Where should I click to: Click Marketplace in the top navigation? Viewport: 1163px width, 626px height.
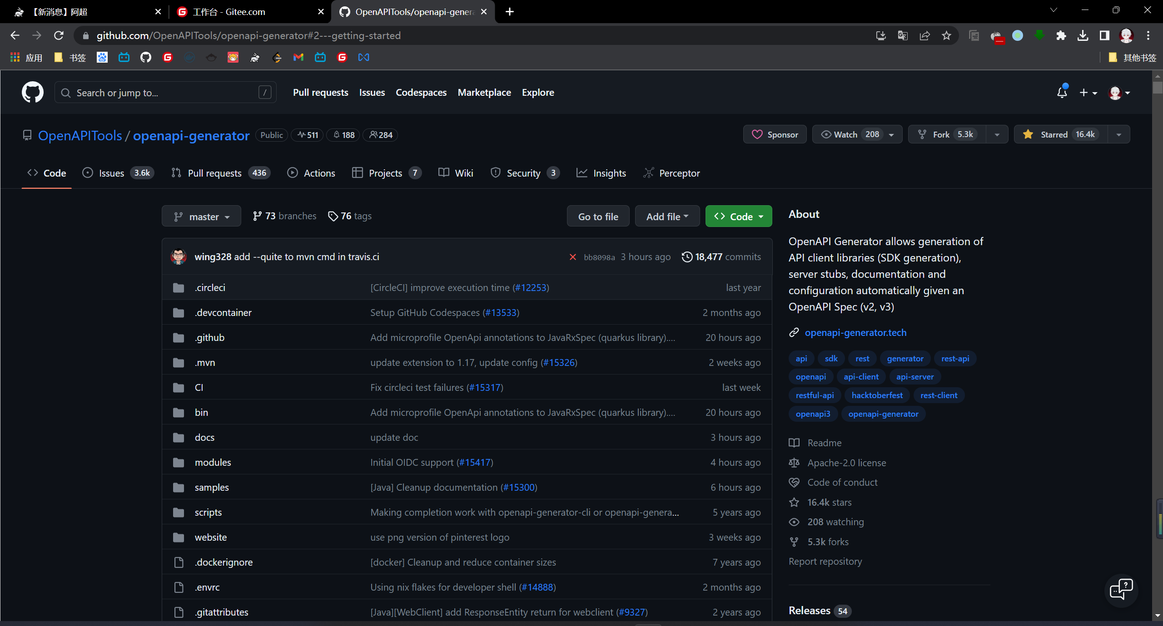484,92
